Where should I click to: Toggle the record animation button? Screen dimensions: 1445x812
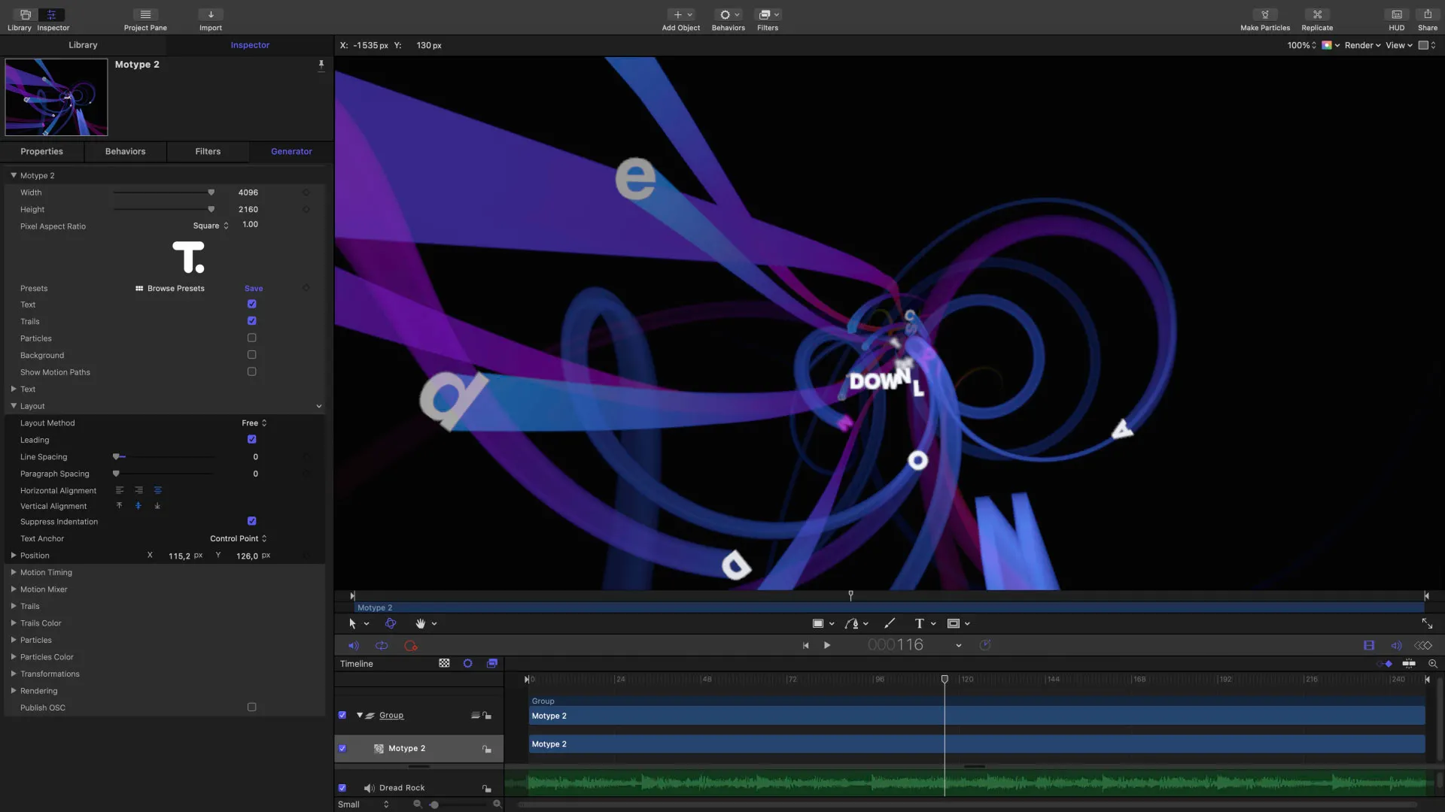point(410,646)
